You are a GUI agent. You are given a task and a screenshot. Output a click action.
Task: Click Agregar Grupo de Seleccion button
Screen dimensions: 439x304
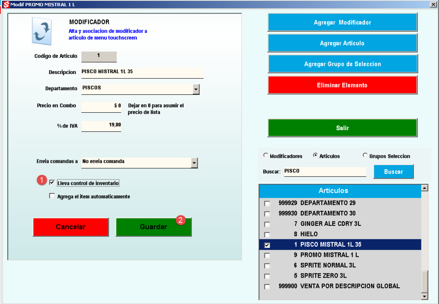[x=342, y=64]
